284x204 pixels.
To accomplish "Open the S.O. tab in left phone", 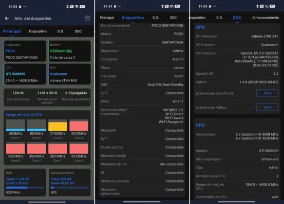I will pyautogui.click(x=60, y=31).
